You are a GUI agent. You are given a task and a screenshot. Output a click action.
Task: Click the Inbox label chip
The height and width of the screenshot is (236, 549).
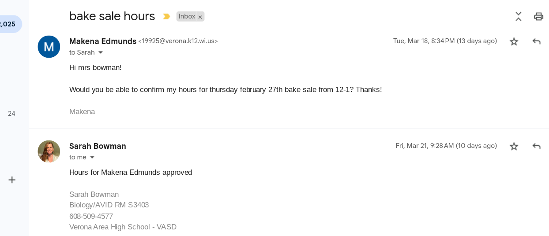point(187,16)
